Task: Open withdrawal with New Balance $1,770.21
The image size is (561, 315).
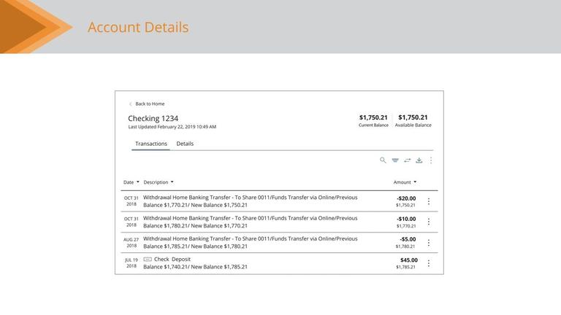Action: [250, 222]
